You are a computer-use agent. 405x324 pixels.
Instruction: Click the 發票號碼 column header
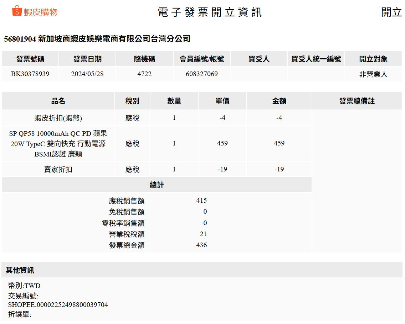(30, 59)
